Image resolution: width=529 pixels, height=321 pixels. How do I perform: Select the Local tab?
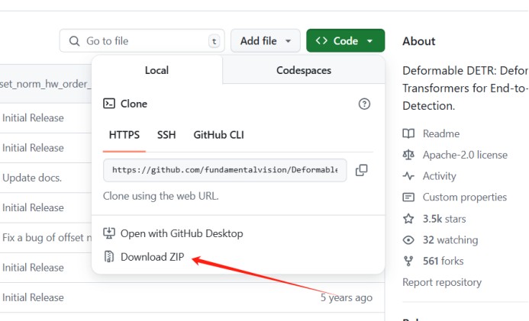[157, 70]
